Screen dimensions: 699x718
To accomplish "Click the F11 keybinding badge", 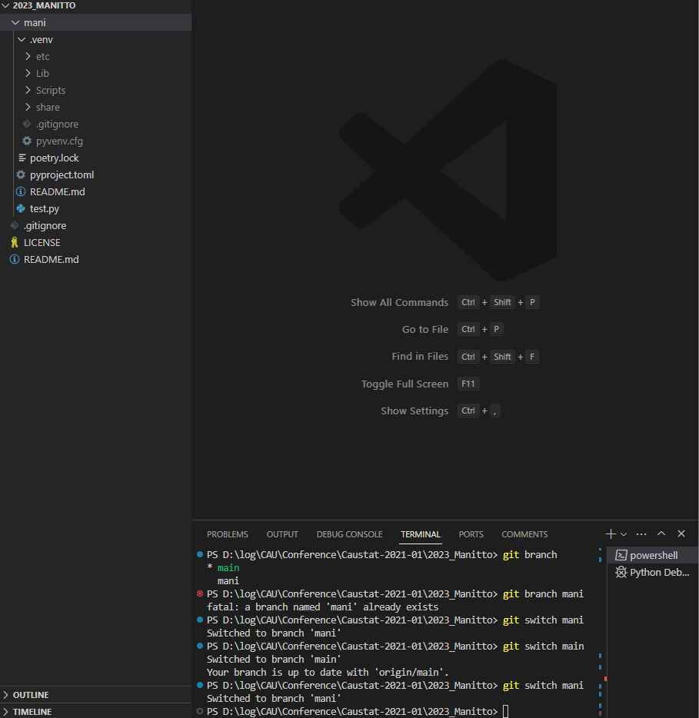I will tap(468, 384).
